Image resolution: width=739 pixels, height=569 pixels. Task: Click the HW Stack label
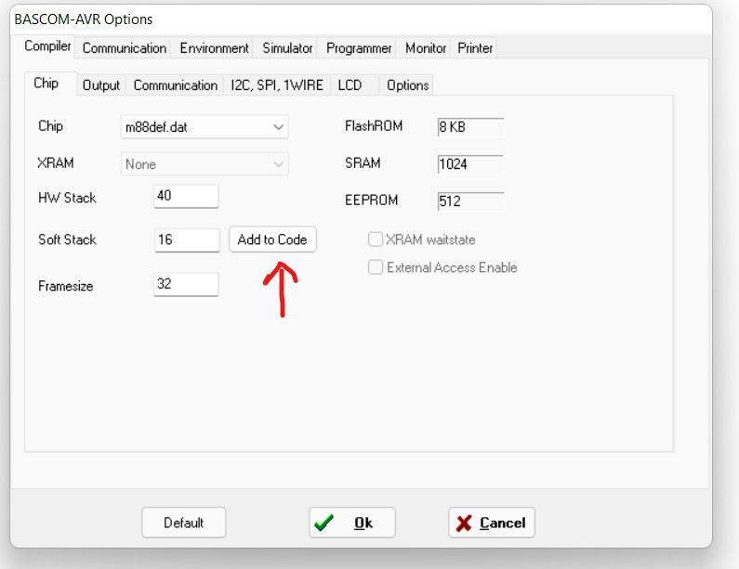[67, 198]
